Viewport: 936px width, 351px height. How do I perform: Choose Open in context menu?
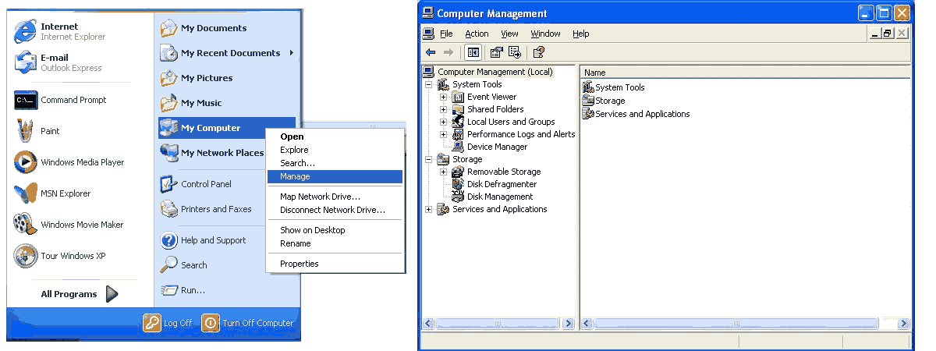pyautogui.click(x=335, y=136)
